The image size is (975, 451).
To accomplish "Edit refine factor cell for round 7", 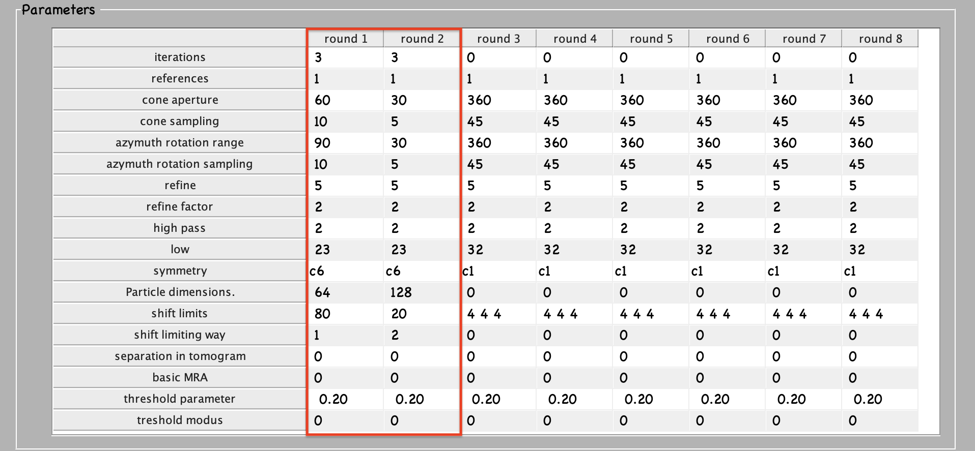I will (804, 207).
